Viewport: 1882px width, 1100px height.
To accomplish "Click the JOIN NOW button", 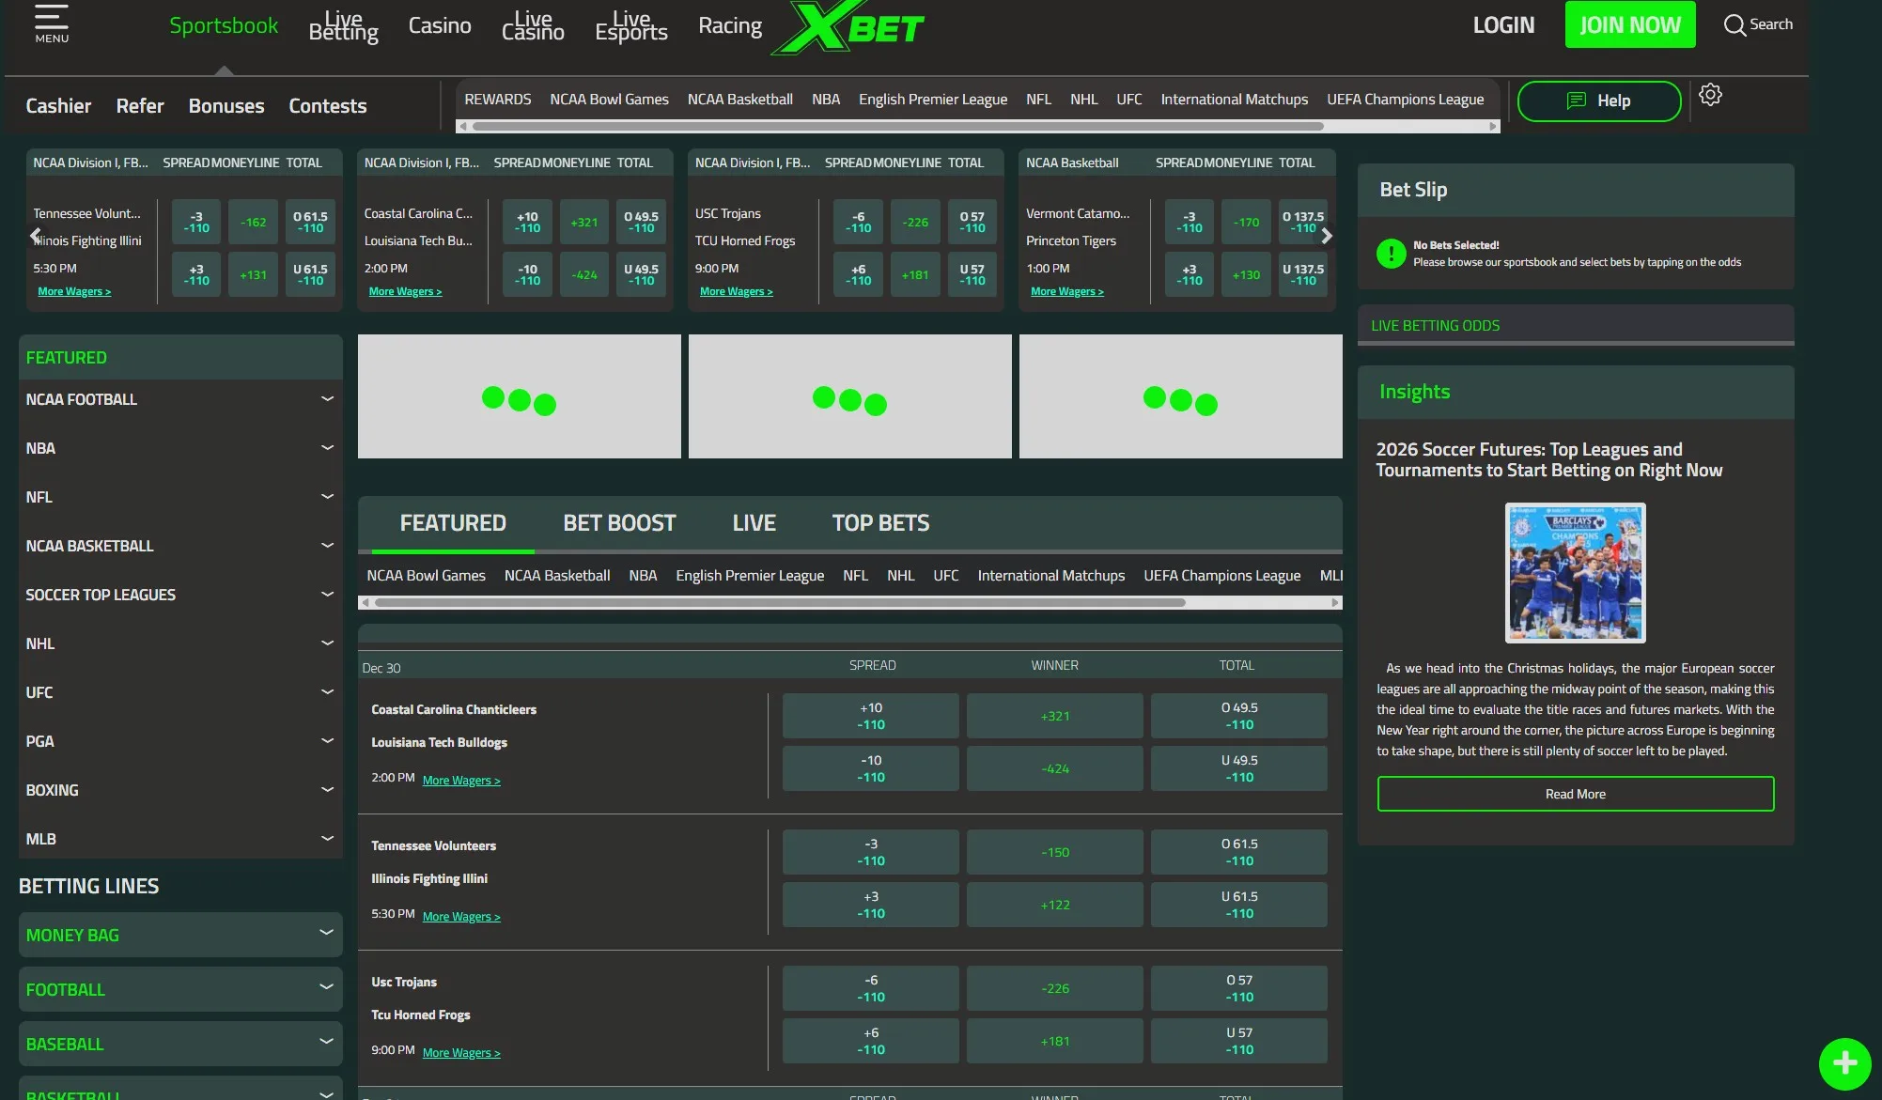I will [x=1630, y=24].
